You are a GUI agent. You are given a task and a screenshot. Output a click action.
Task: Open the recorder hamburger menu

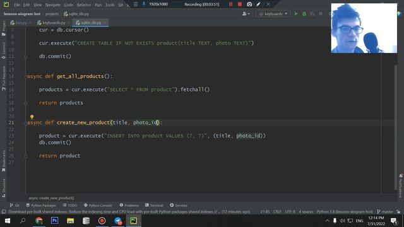click(136, 4)
